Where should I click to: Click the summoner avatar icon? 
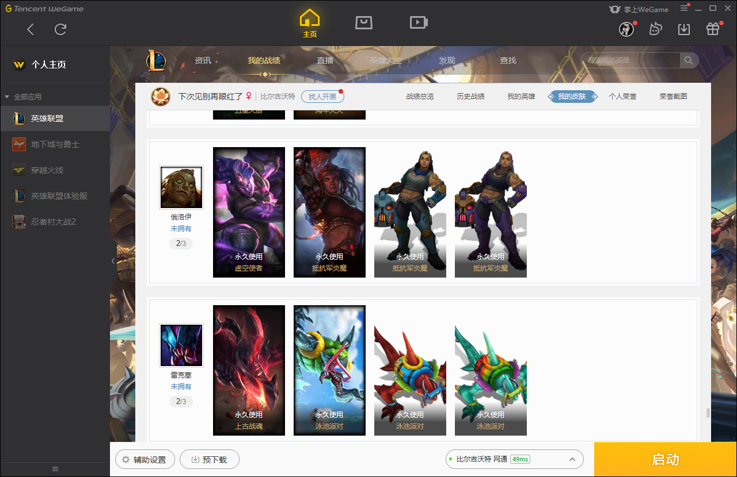(x=161, y=97)
